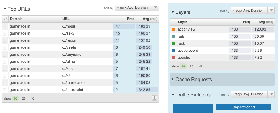Expand the Cache Requests panel
Screen dimensions: 280x113
pos(173,79)
